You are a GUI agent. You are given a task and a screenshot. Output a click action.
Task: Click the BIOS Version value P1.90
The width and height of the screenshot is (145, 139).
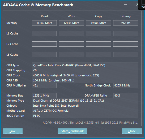(x=85, y=116)
